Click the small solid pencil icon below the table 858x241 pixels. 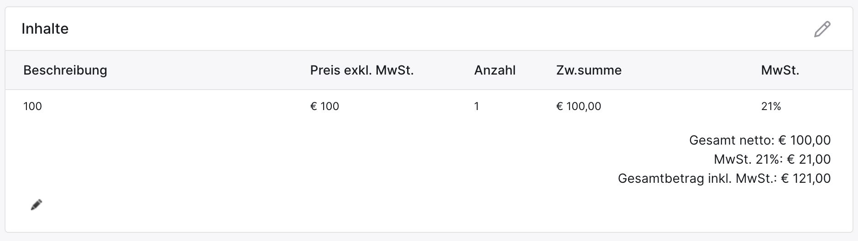(x=37, y=205)
